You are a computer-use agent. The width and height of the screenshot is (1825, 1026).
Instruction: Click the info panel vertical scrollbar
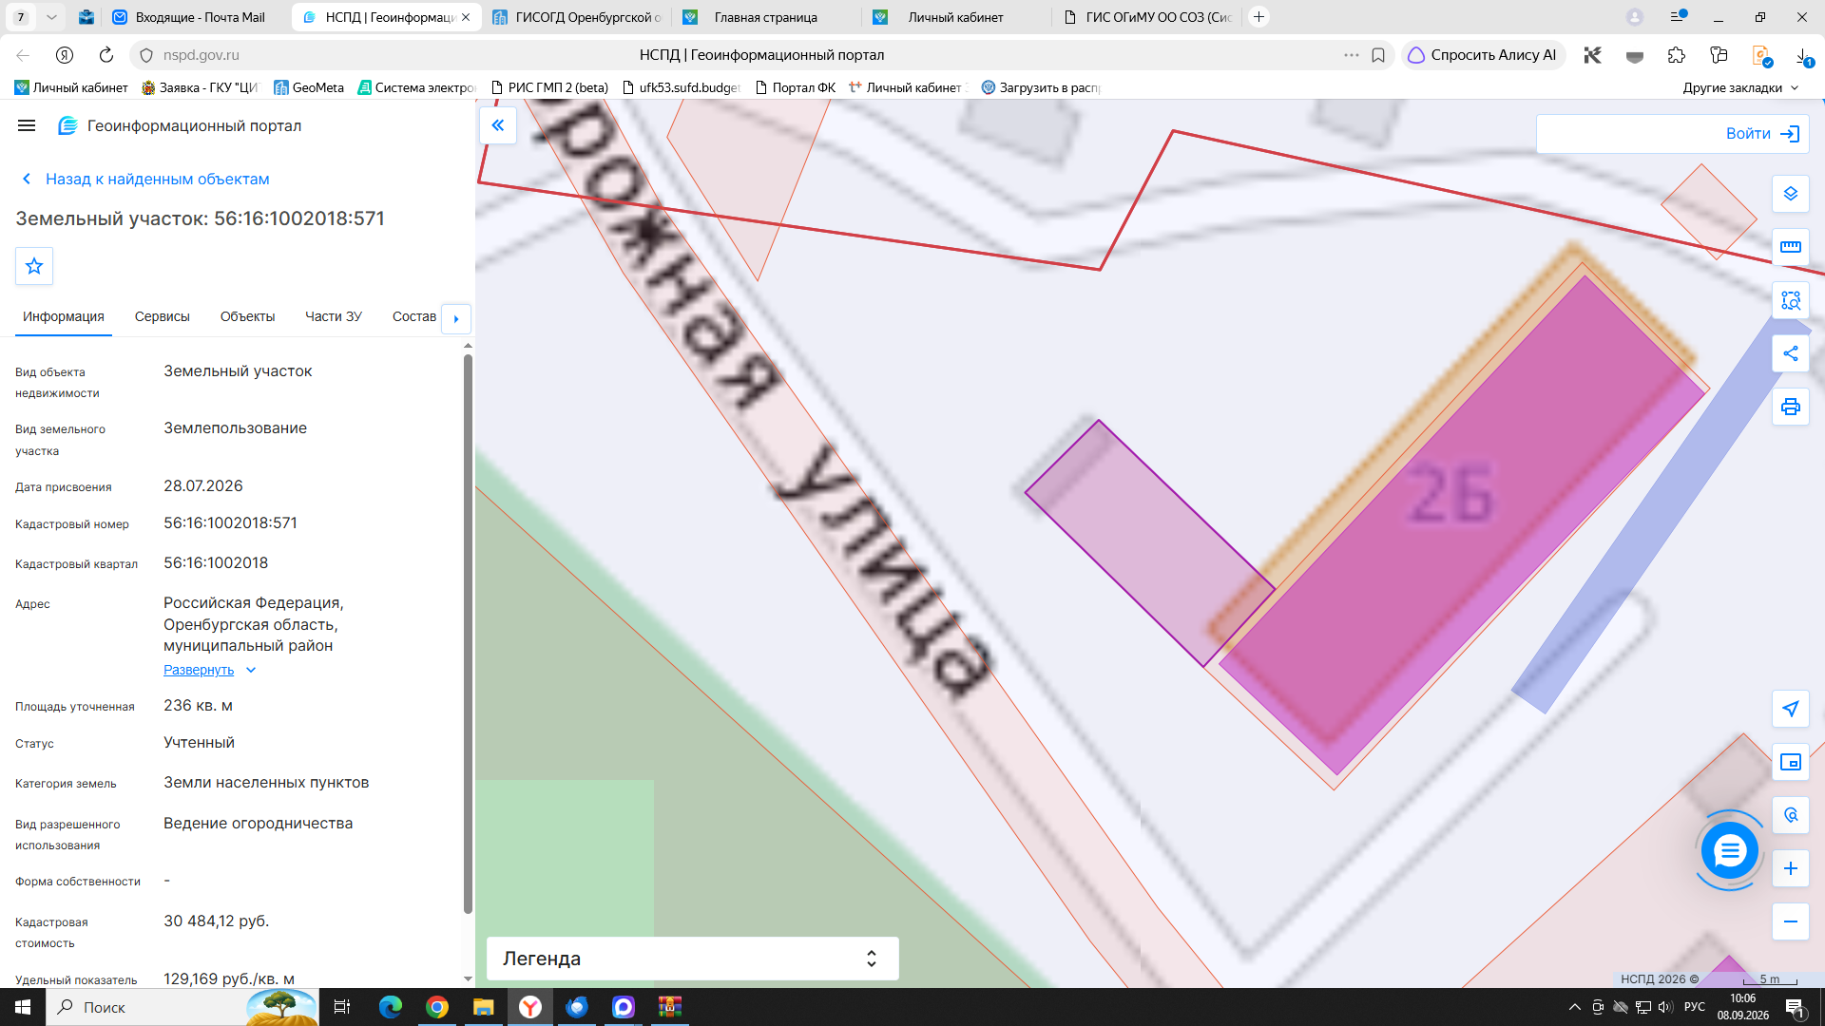[x=468, y=633]
